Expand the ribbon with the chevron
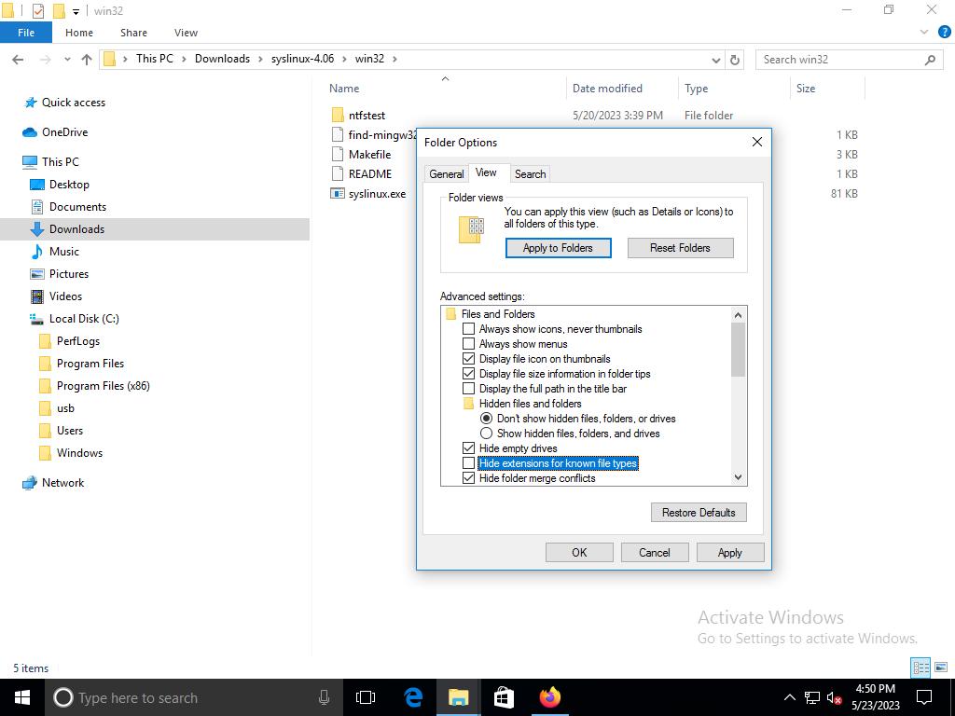 pos(925,32)
